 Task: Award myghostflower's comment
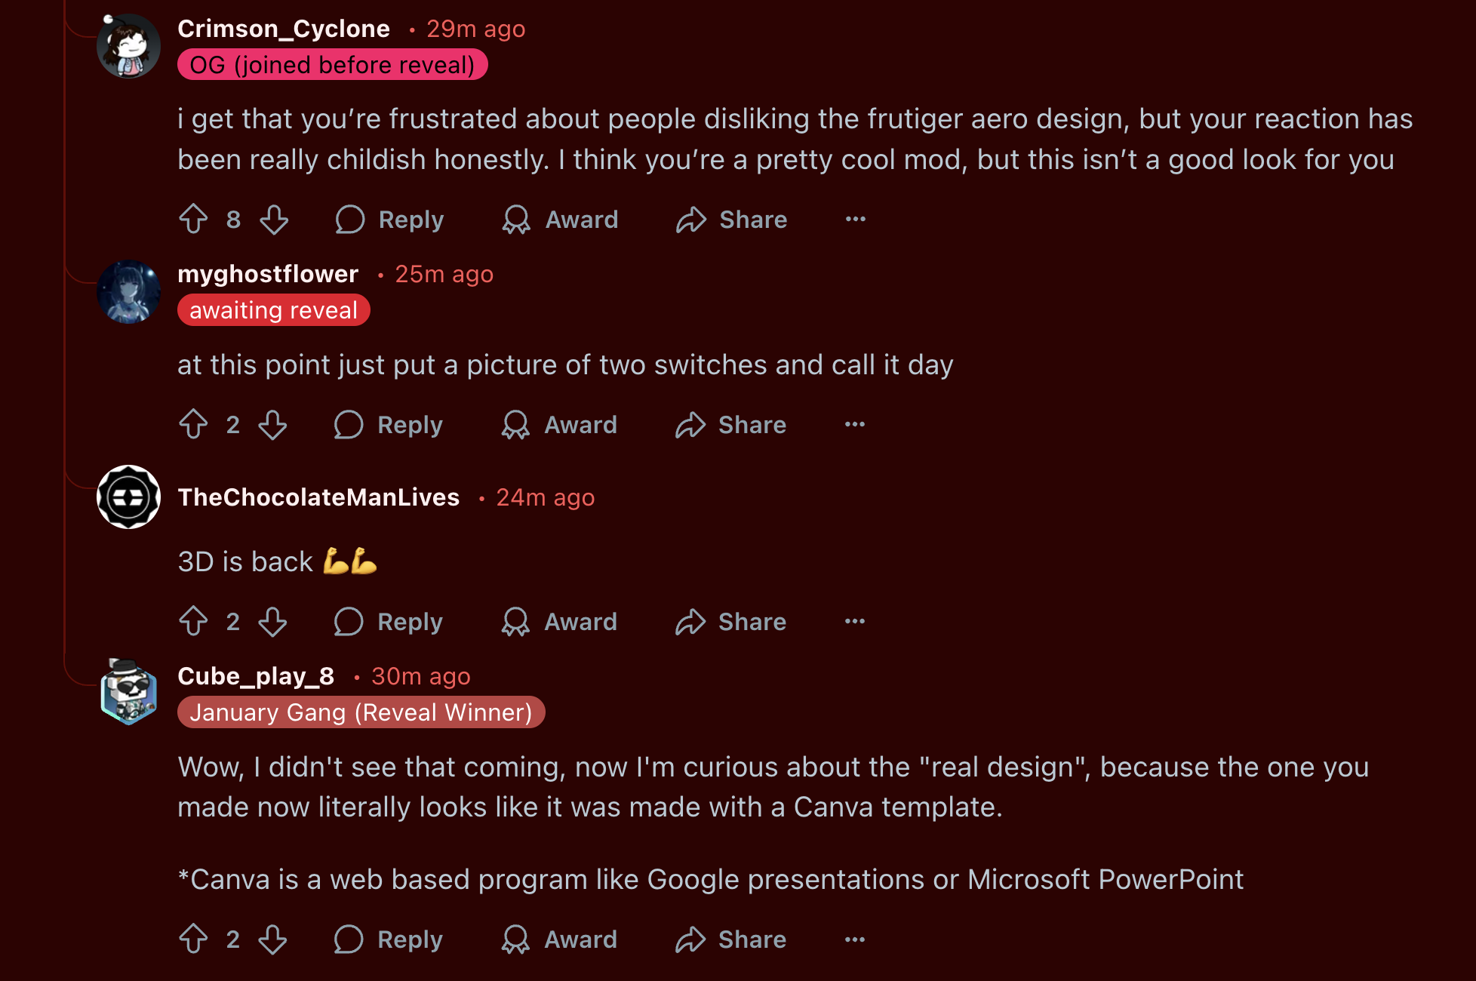pos(559,425)
